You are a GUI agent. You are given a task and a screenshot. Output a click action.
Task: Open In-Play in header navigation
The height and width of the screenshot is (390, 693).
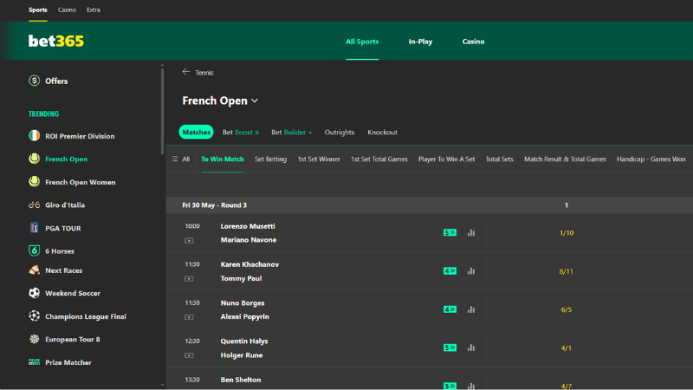point(420,42)
